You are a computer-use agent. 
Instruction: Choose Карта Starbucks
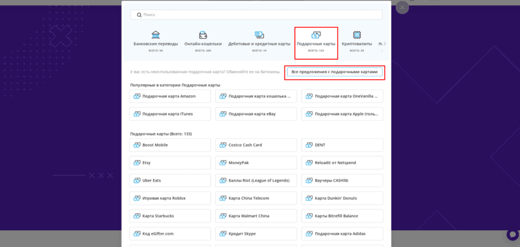click(170, 216)
